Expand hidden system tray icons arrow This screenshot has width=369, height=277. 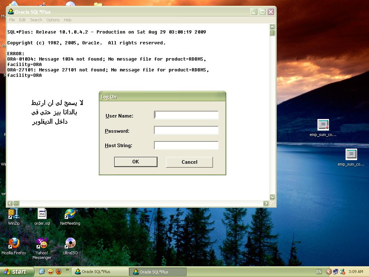pos(328,272)
